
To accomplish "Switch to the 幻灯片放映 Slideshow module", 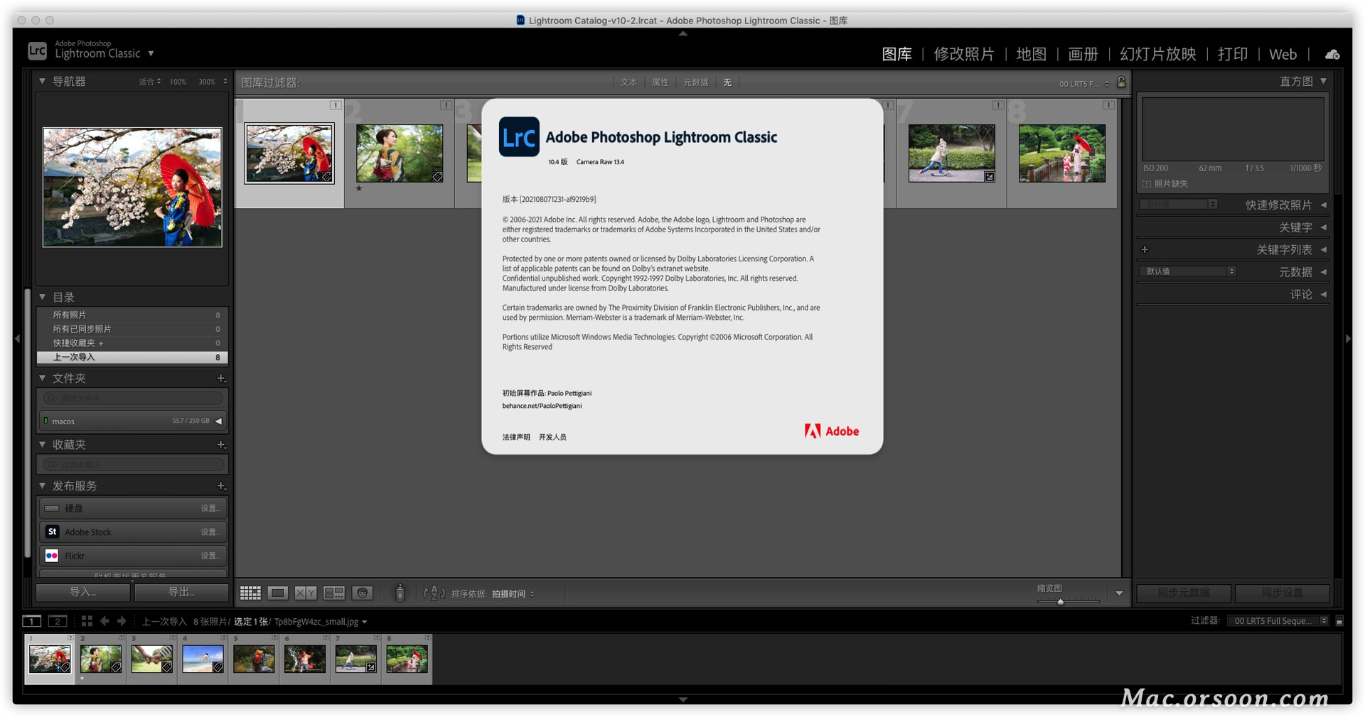I will (x=1158, y=55).
